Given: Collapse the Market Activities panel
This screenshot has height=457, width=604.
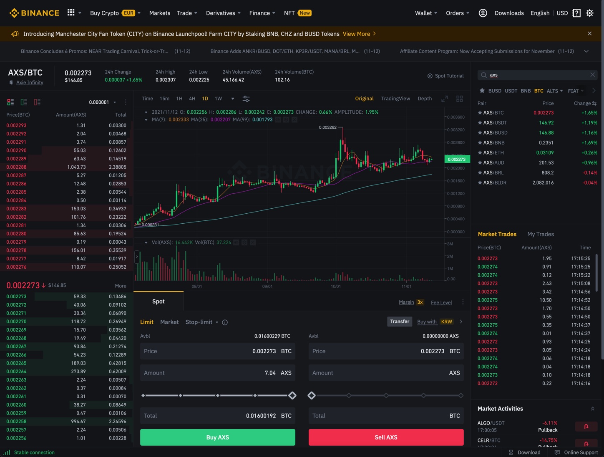Looking at the screenshot, I should 592,409.
